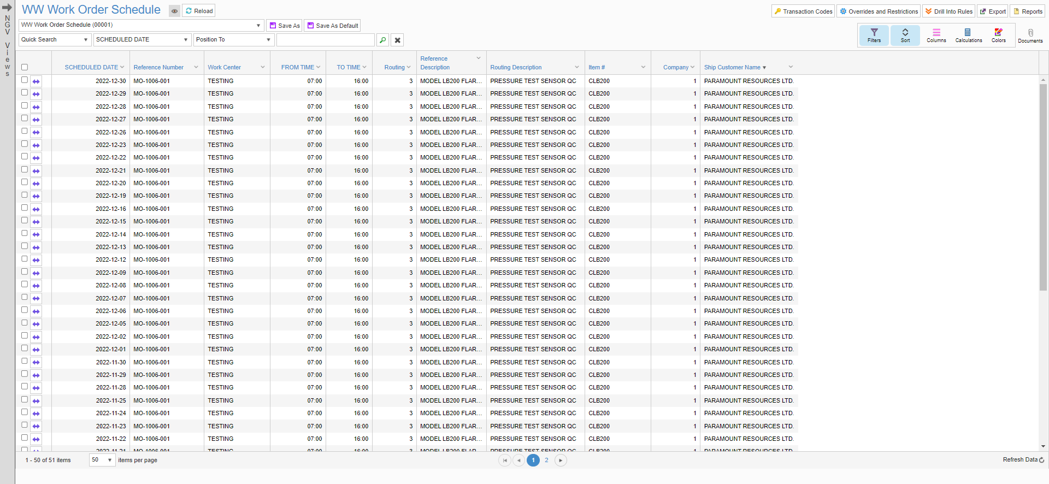
Task: Check the 2022-12-12 row checkbox
Action: pyautogui.click(x=25, y=258)
